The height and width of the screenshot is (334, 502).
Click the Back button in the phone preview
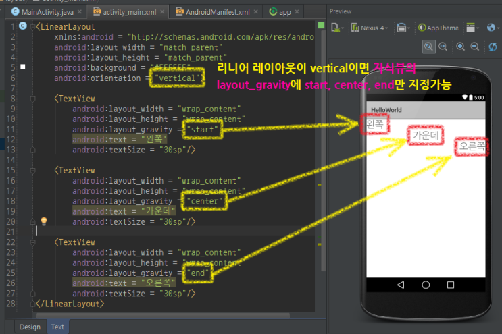(401, 285)
